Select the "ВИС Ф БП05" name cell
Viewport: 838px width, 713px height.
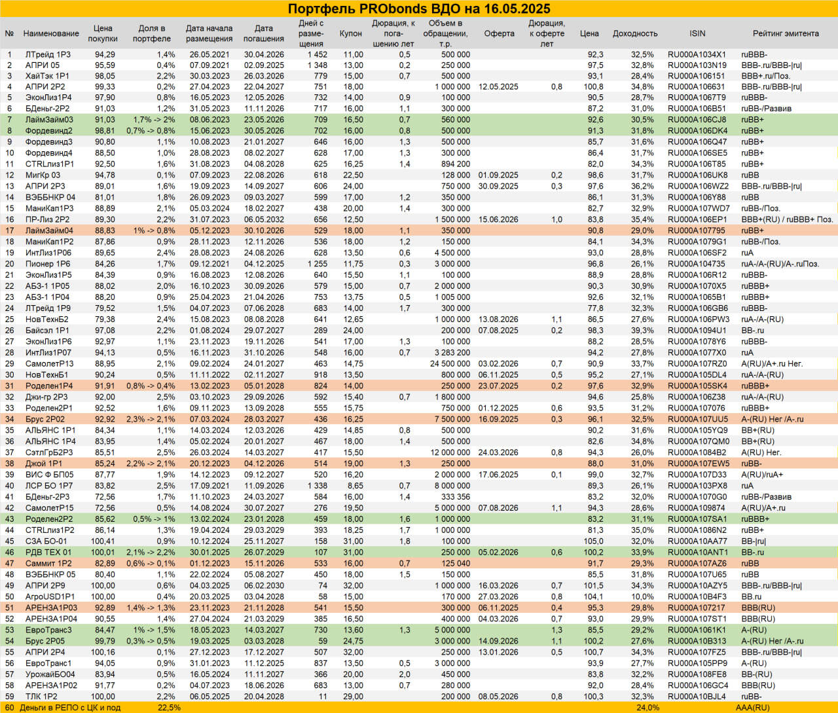point(50,475)
